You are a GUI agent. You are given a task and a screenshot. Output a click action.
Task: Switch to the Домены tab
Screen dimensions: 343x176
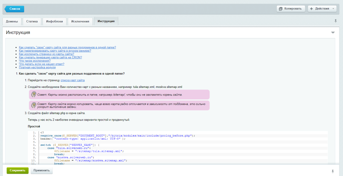point(12,21)
